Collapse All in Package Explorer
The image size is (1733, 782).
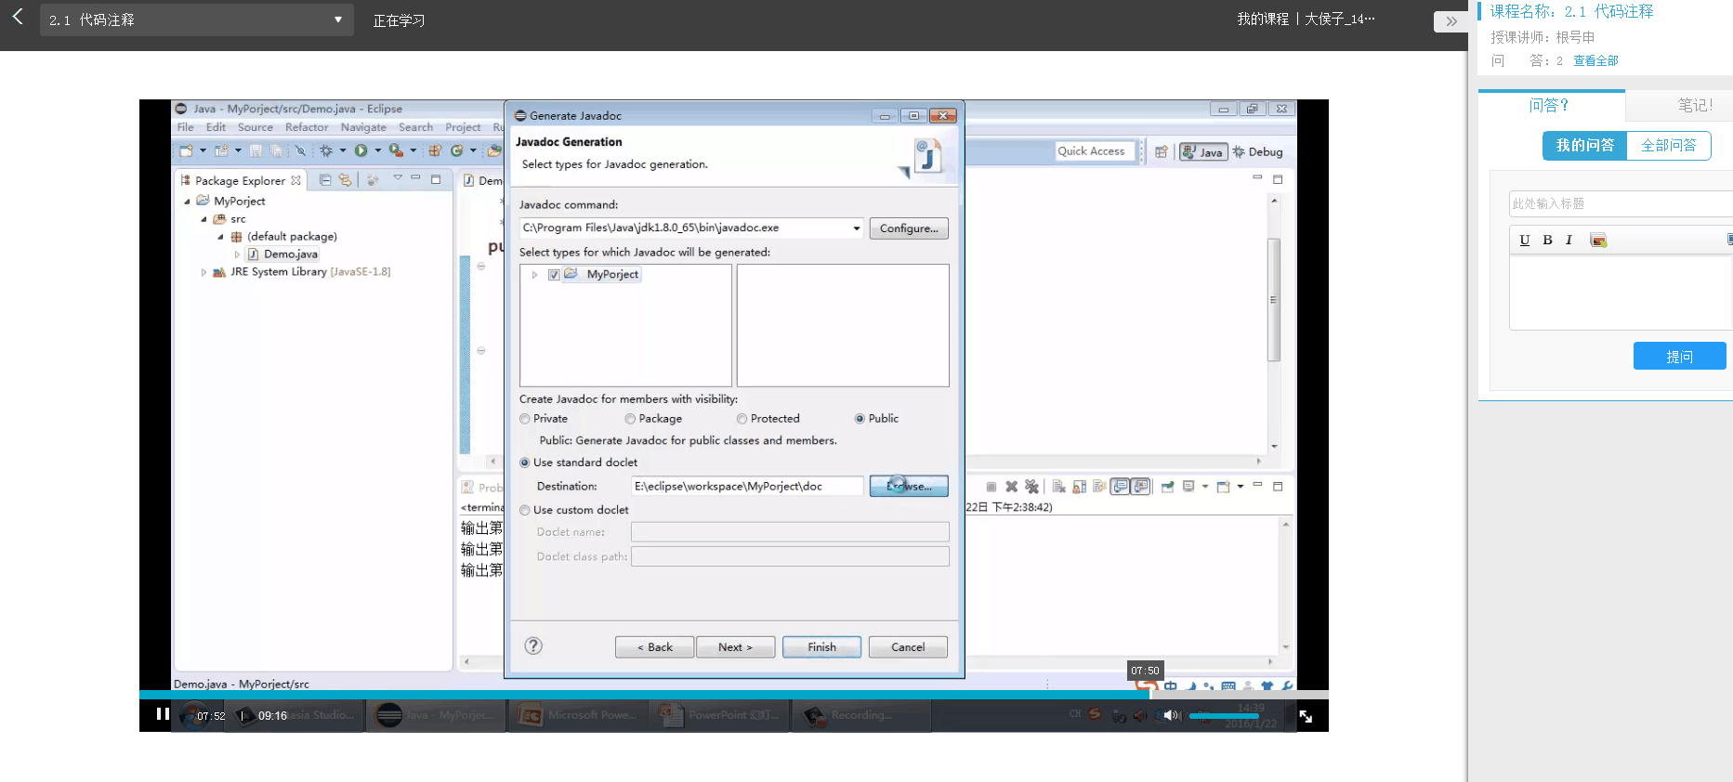[x=325, y=180]
